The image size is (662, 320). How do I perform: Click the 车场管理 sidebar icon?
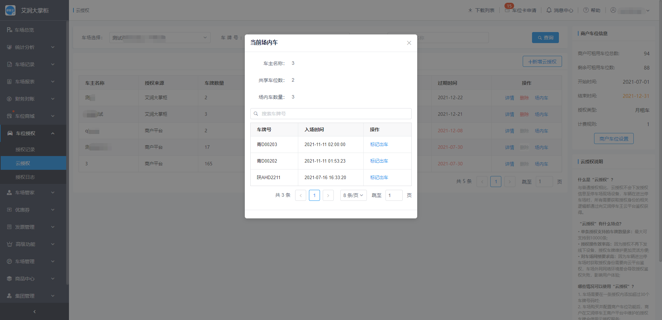9,261
